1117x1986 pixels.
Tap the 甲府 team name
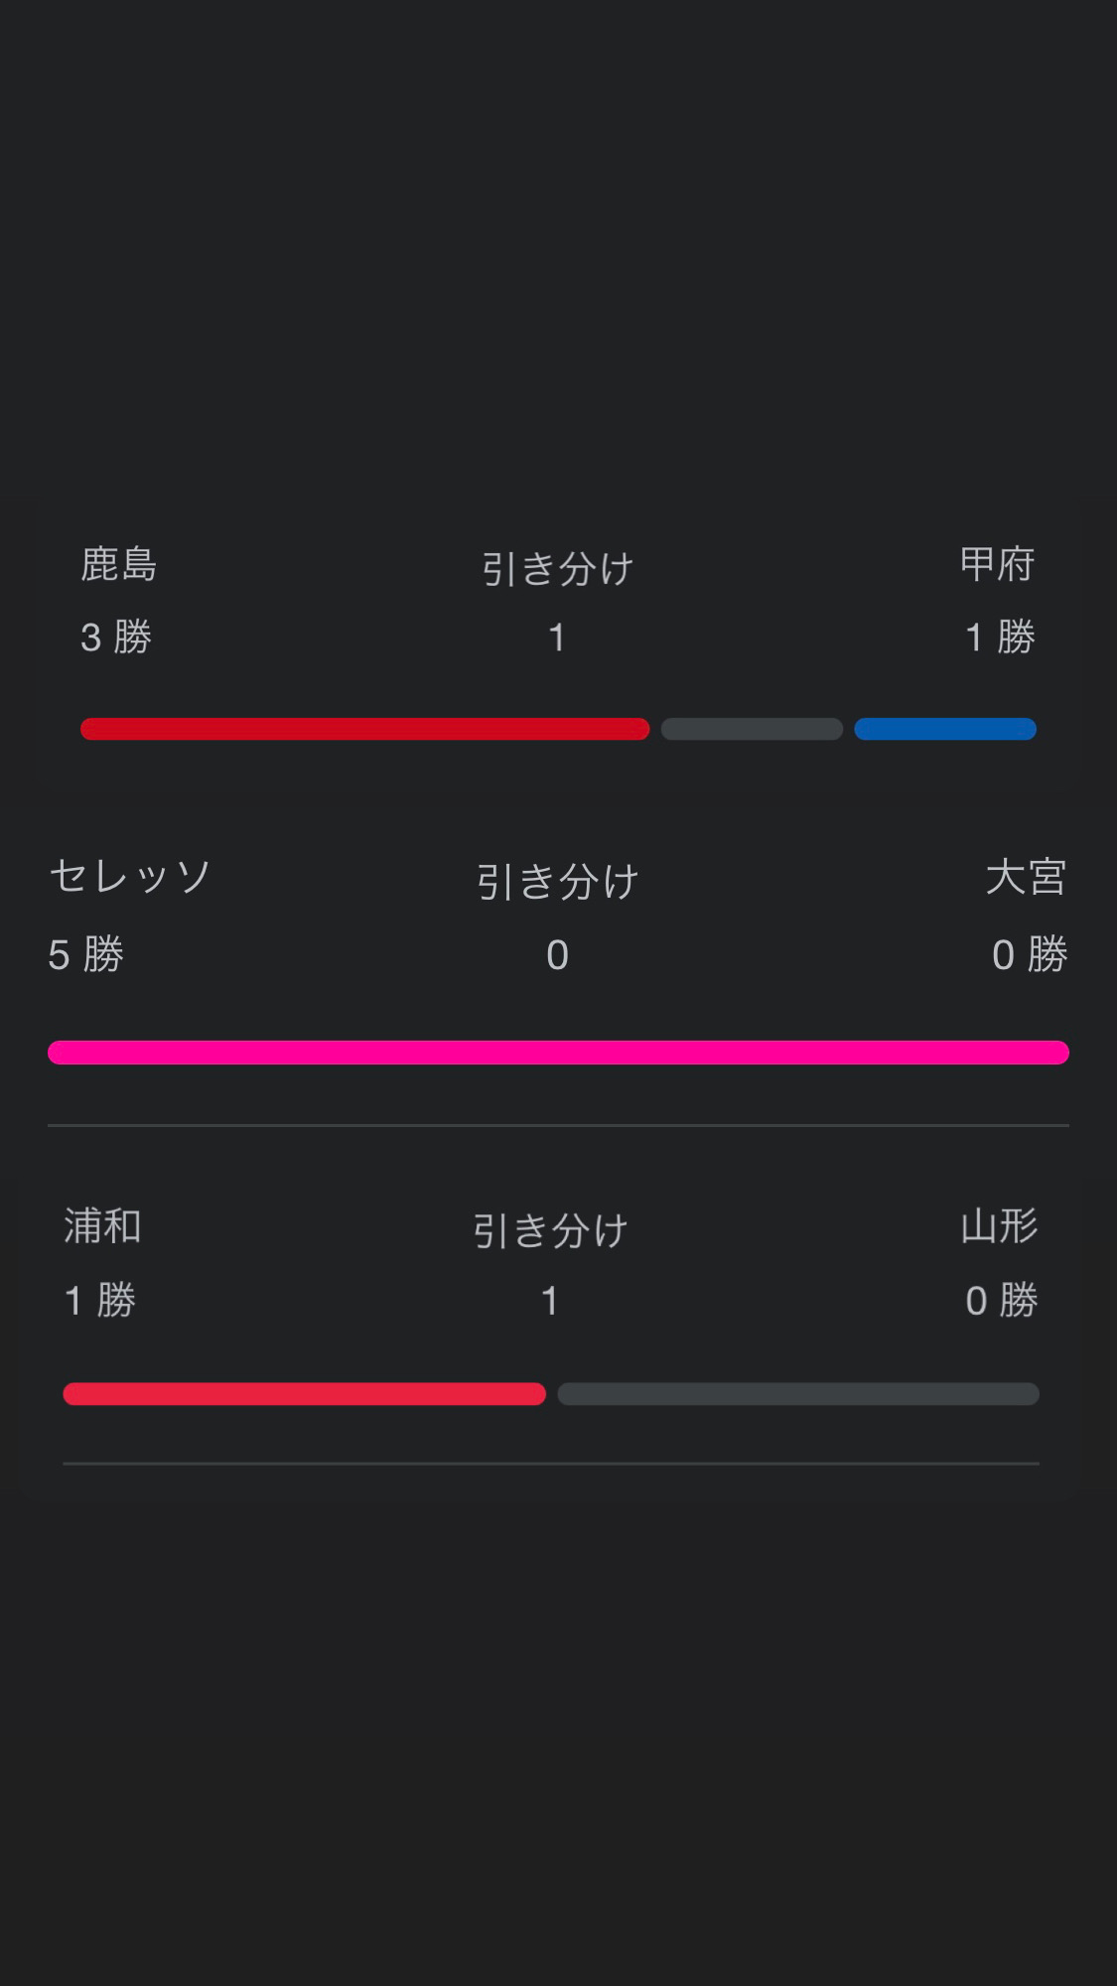(997, 564)
